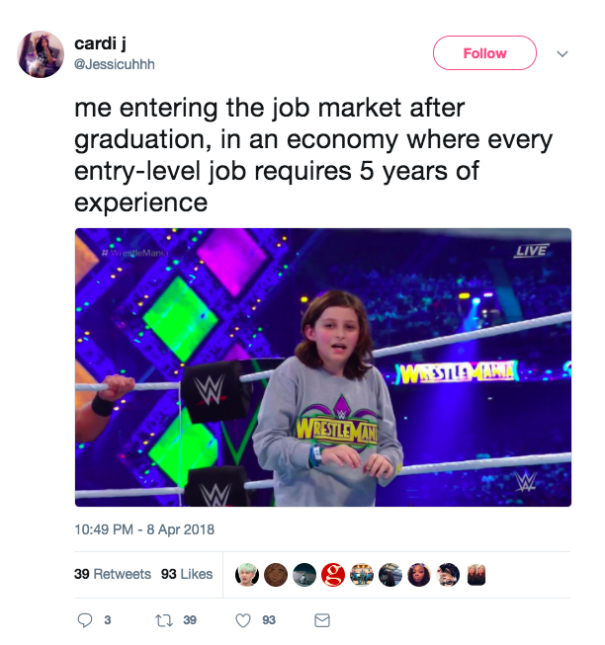
Task: Retweet this tweet using the arrows icon
Action: [164, 620]
